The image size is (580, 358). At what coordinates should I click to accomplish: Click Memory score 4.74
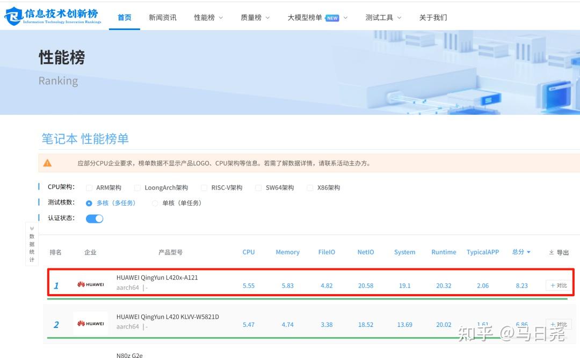pyautogui.click(x=287, y=325)
